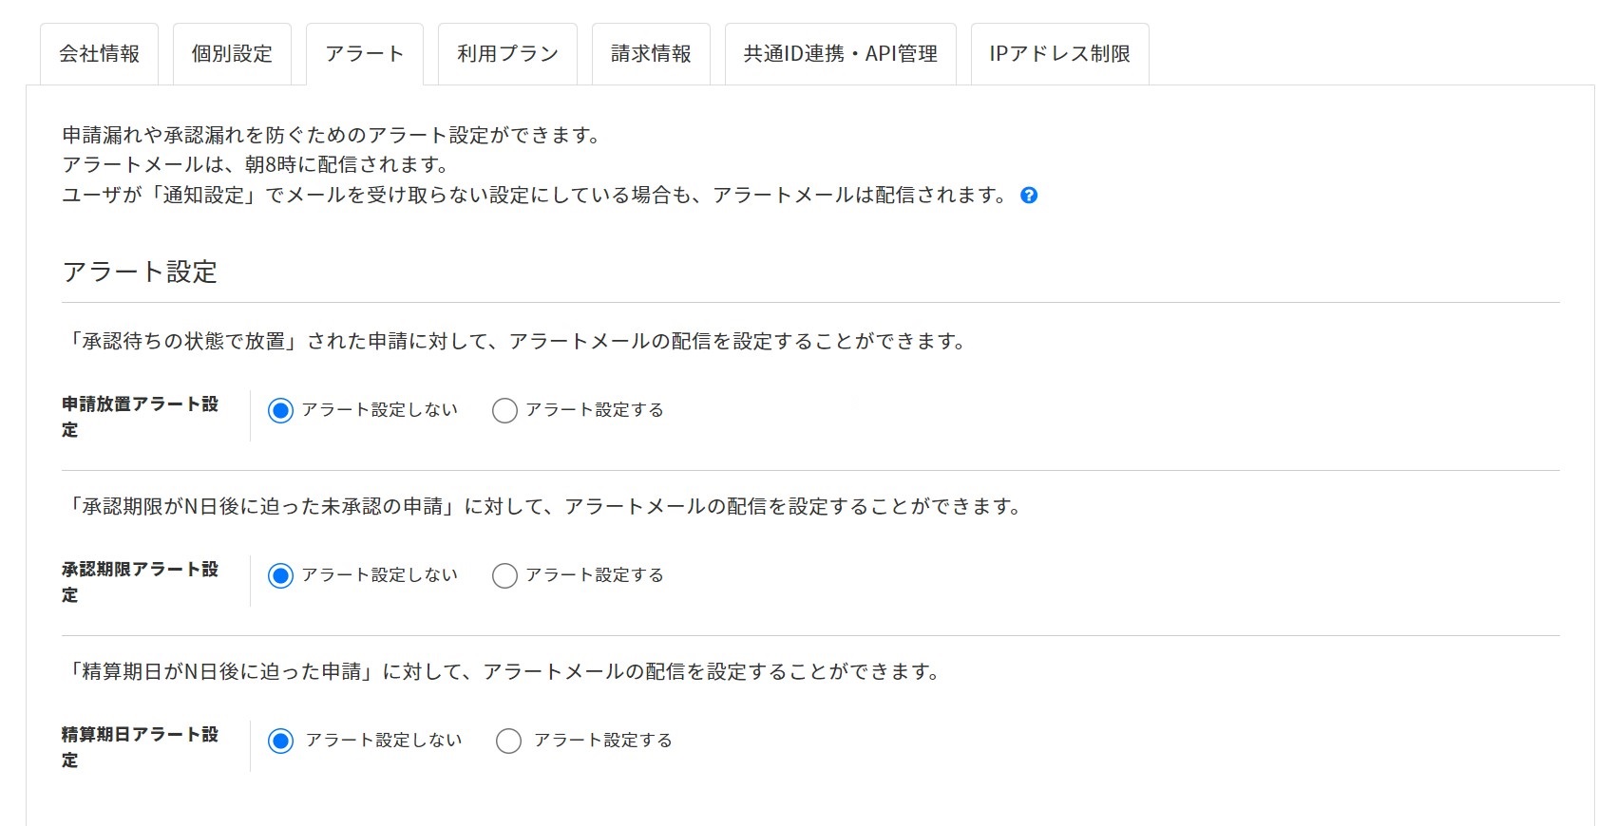Click the 精算期日アラート設定 field label
Image resolution: width=1617 pixels, height=826 pixels.
[x=140, y=746]
